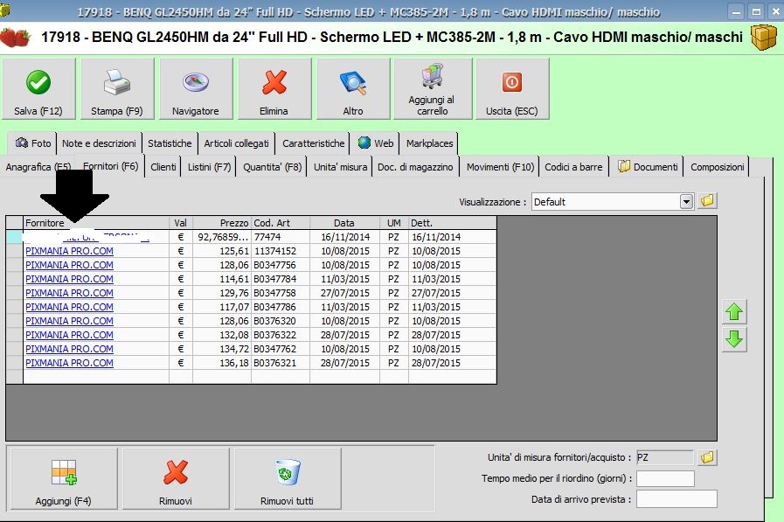Click the green up arrow to move row up
Image resolution: width=784 pixels, height=522 pixels.
tap(734, 311)
